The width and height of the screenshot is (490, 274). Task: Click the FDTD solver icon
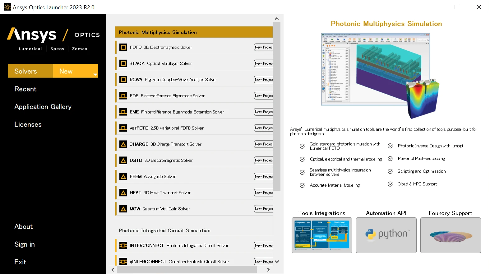tap(123, 47)
